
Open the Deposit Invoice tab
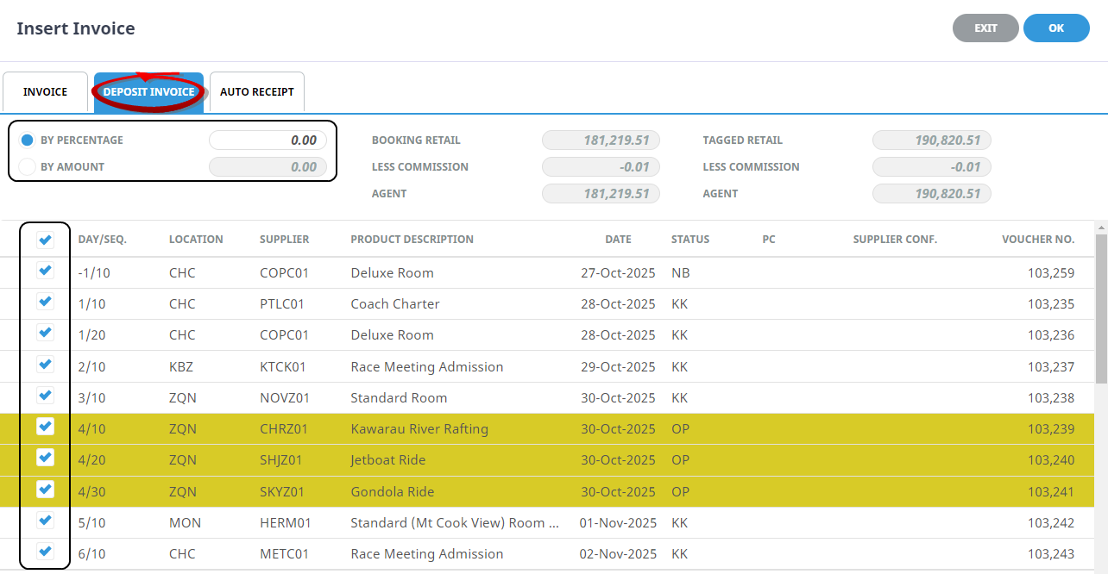click(x=148, y=92)
